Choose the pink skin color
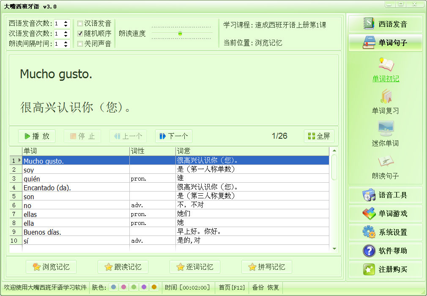This screenshot has height=296, width=427. point(123,287)
